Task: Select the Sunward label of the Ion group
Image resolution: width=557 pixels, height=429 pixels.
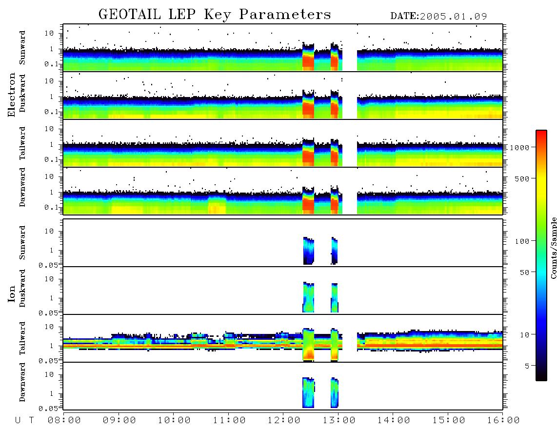Action: pos(22,243)
